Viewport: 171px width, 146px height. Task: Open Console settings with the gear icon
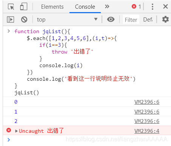click(165, 20)
